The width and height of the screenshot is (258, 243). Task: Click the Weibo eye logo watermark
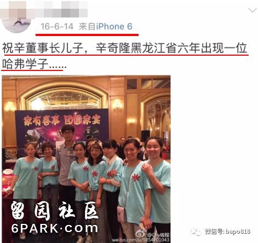click(x=141, y=234)
